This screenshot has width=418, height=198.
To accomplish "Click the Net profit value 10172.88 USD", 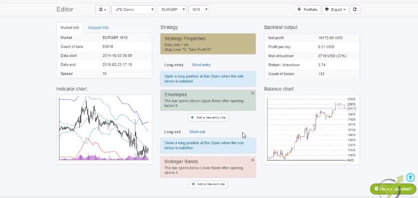I will (330, 38).
